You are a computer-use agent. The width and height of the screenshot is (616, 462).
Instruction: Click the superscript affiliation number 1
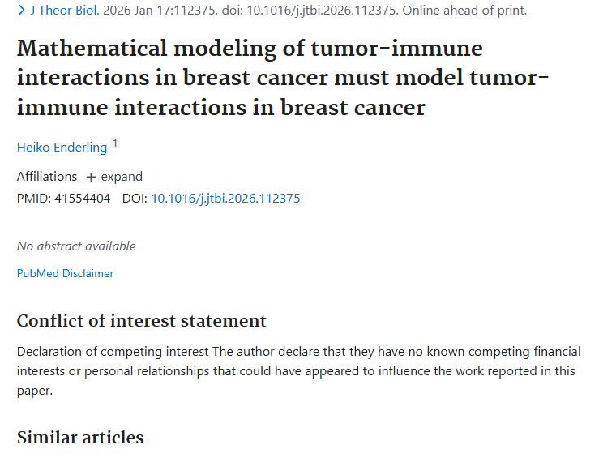(115, 144)
